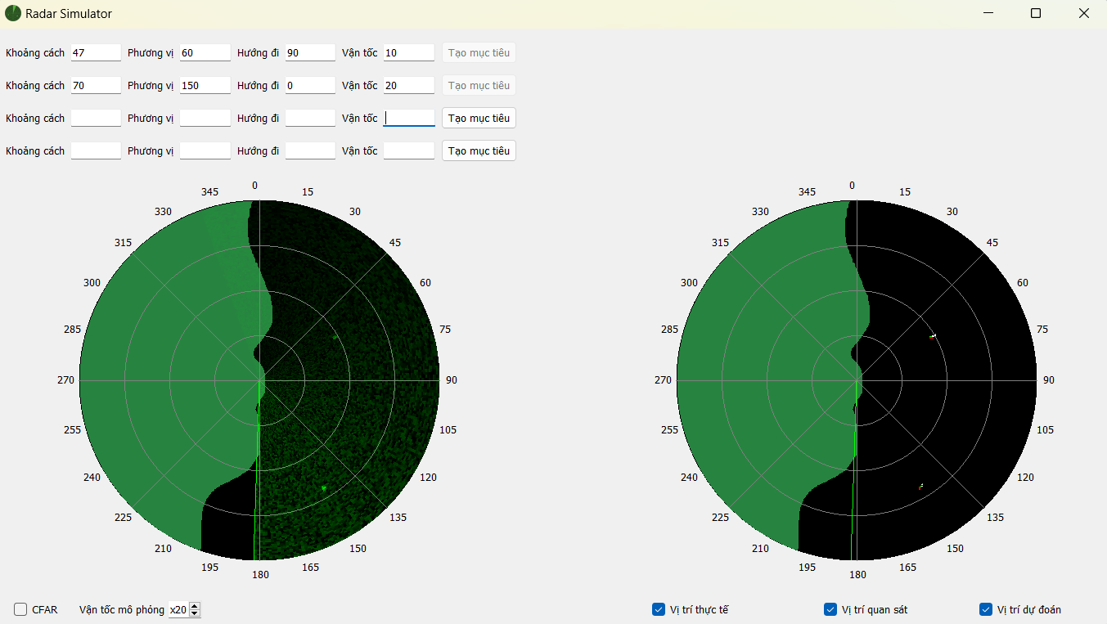Toggle the Vị trí quan sát checkbox
The width and height of the screenshot is (1107, 624).
coord(830,609)
